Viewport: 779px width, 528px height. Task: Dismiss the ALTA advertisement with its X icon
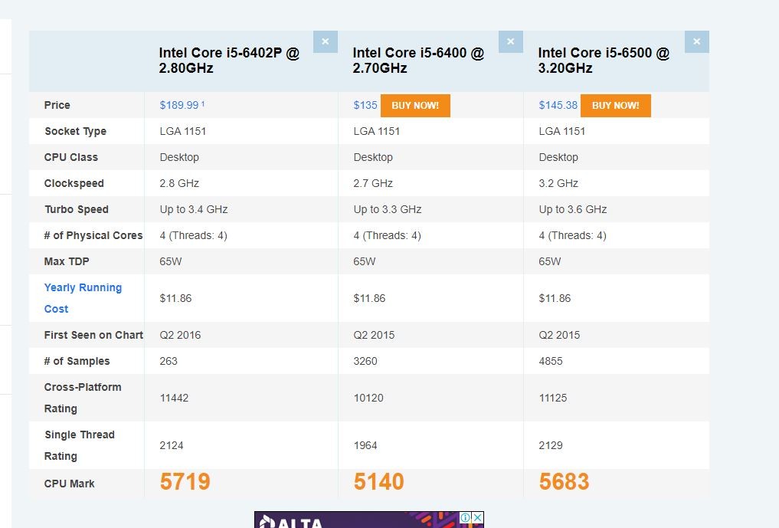477,517
